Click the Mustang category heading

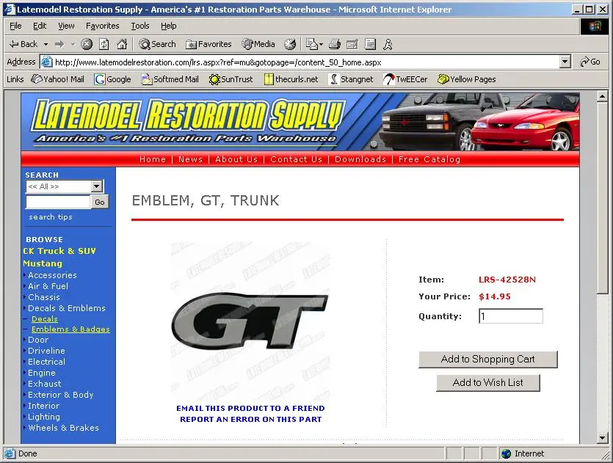point(43,263)
